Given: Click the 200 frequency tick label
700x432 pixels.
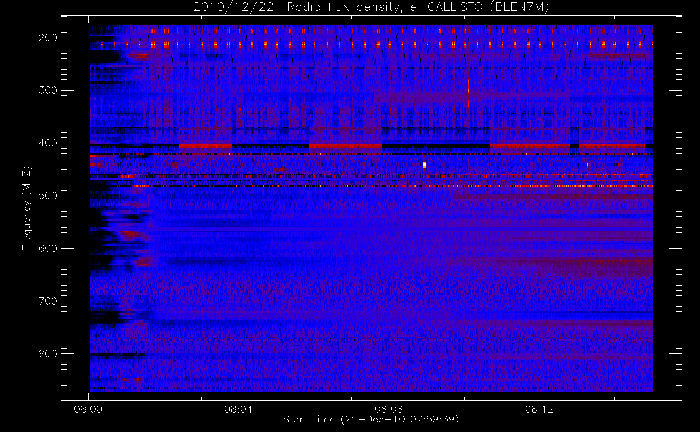Looking at the screenshot, I should [x=48, y=38].
